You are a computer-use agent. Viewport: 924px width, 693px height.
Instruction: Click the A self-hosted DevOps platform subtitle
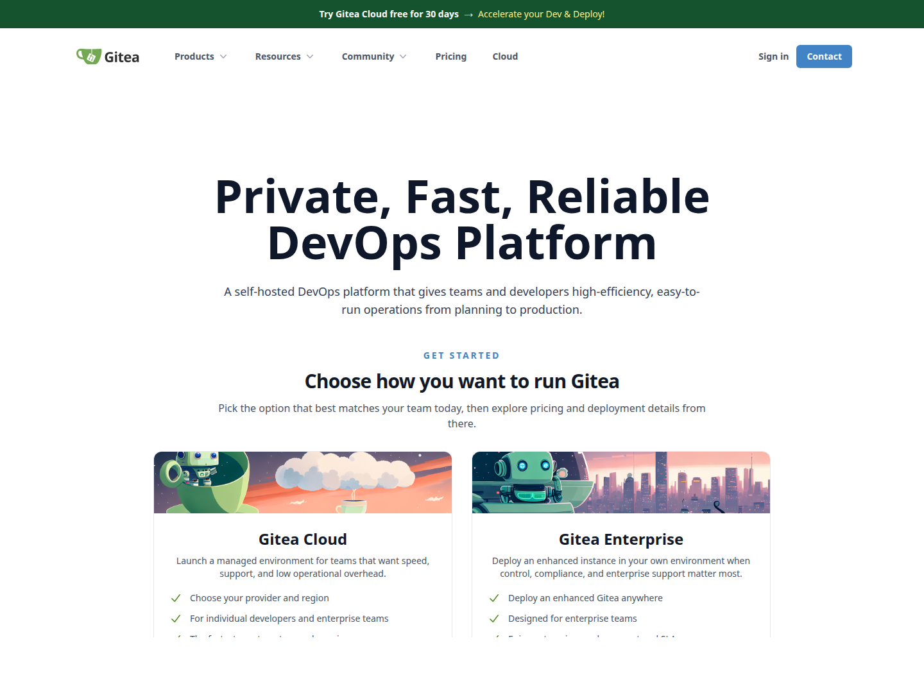coord(462,300)
